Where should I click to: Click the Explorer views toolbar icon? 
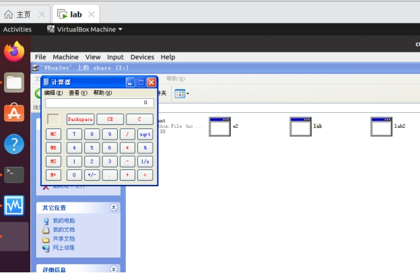(180, 93)
